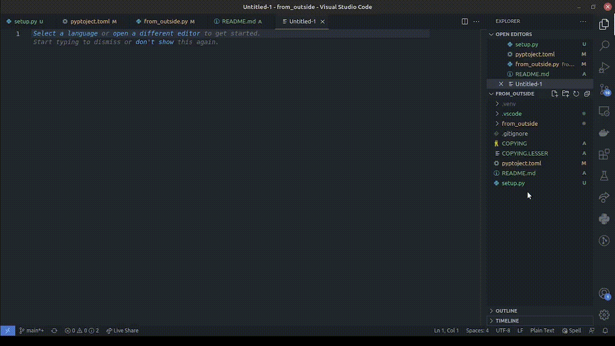Click the remote window status bar icon
The height and width of the screenshot is (346, 615).
tap(7, 331)
